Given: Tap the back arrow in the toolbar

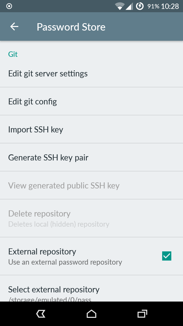Looking at the screenshot, I should [14, 27].
